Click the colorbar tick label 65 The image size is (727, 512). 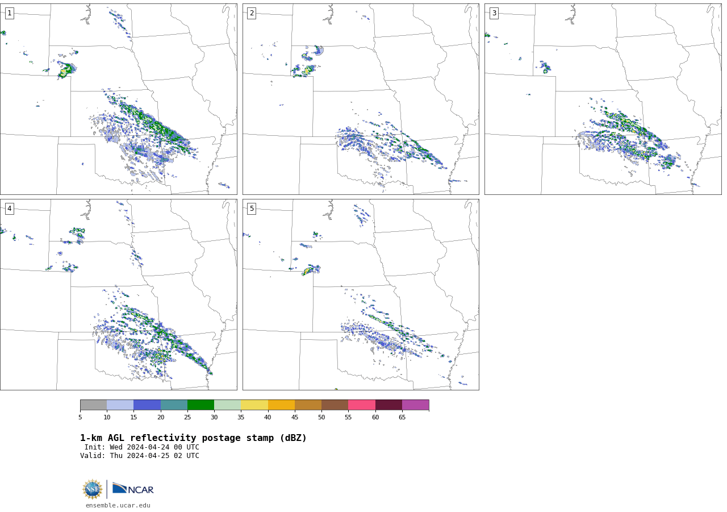(x=402, y=418)
